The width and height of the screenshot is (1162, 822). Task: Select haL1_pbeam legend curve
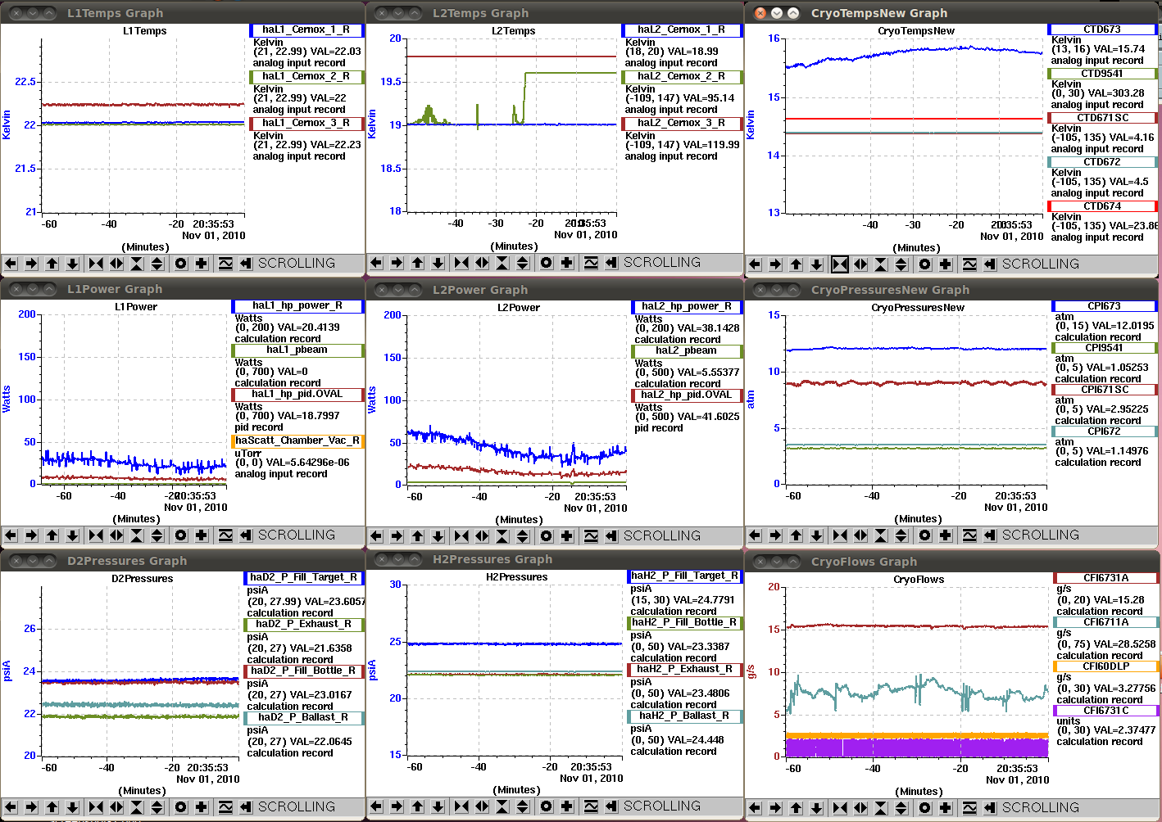[x=297, y=350]
